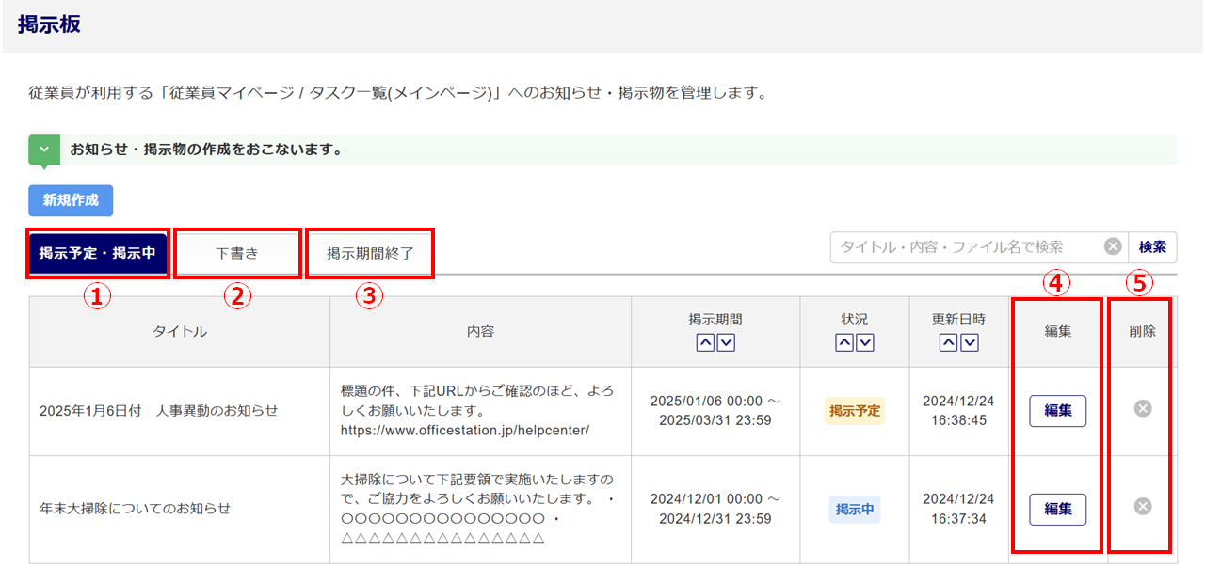Sort 掲示期間 column descending
This screenshot has width=1205, height=583.
[x=726, y=343]
